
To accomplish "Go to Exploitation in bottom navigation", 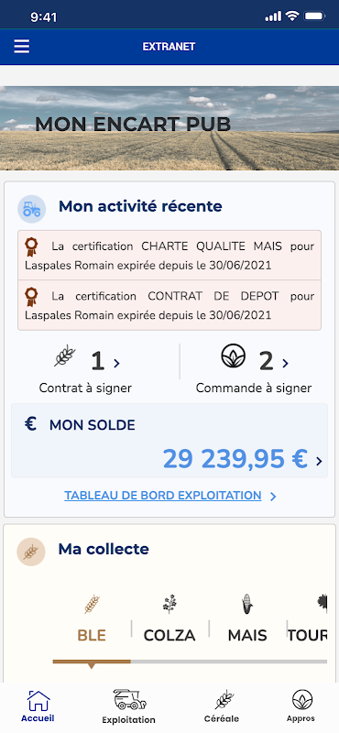I will coord(129,706).
